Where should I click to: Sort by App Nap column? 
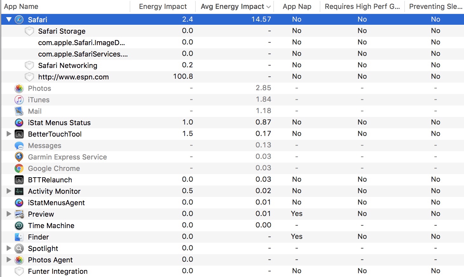[297, 6]
